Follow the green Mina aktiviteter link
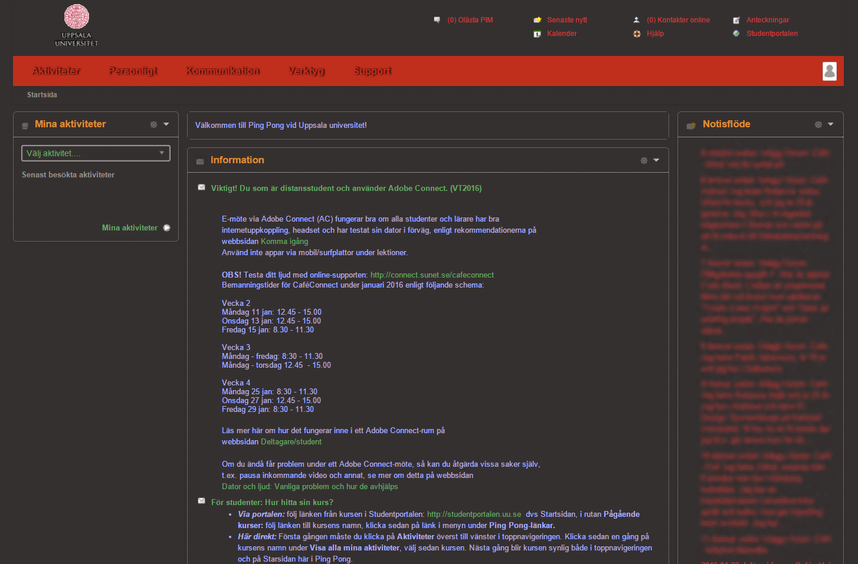Viewport: 858px width, 564px height. (x=130, y=228)
